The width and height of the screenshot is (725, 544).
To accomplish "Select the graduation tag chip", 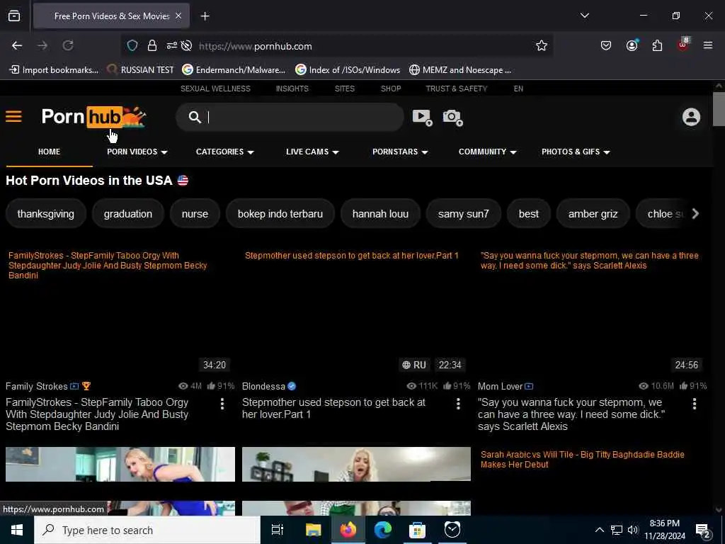I will click(x=128, y=214).
